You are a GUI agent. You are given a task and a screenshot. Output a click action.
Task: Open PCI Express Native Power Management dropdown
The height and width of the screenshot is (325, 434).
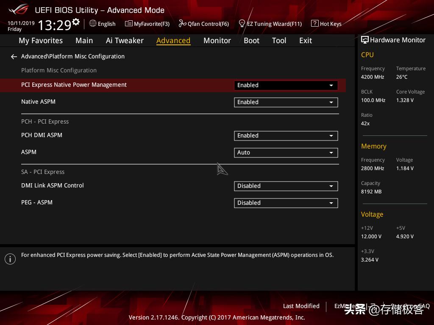(286, 85)
